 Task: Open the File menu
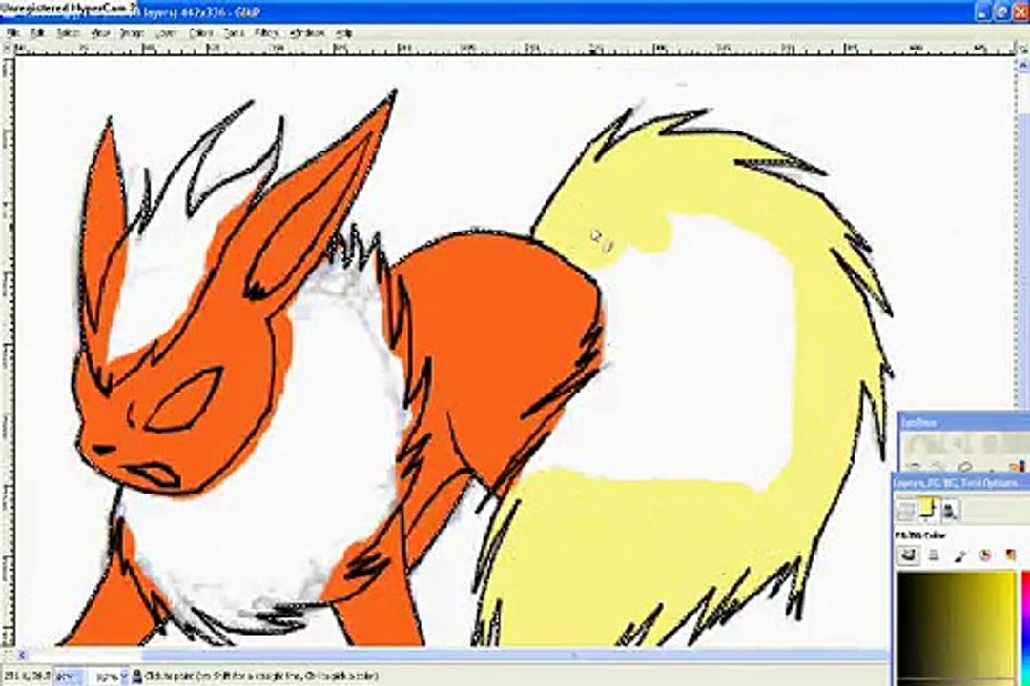(13, 32)
